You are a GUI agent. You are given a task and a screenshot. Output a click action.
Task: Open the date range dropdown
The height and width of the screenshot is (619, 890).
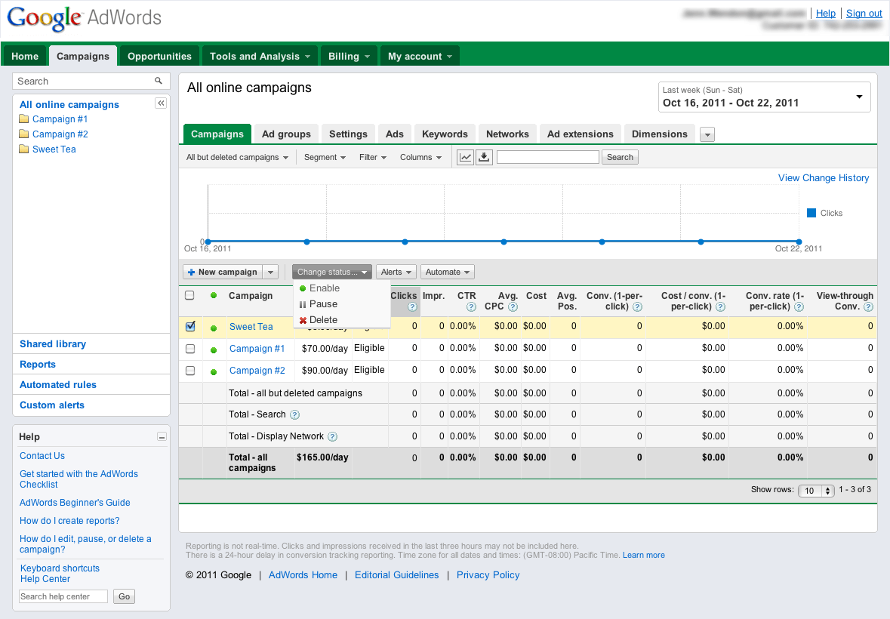(x=764, y=97)
